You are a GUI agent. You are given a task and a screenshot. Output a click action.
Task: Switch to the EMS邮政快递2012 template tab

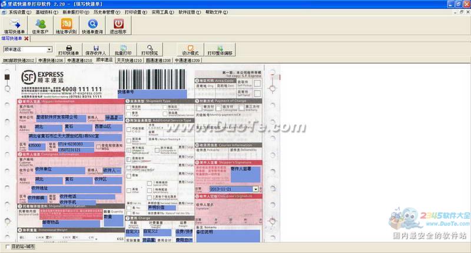(19, 61)
